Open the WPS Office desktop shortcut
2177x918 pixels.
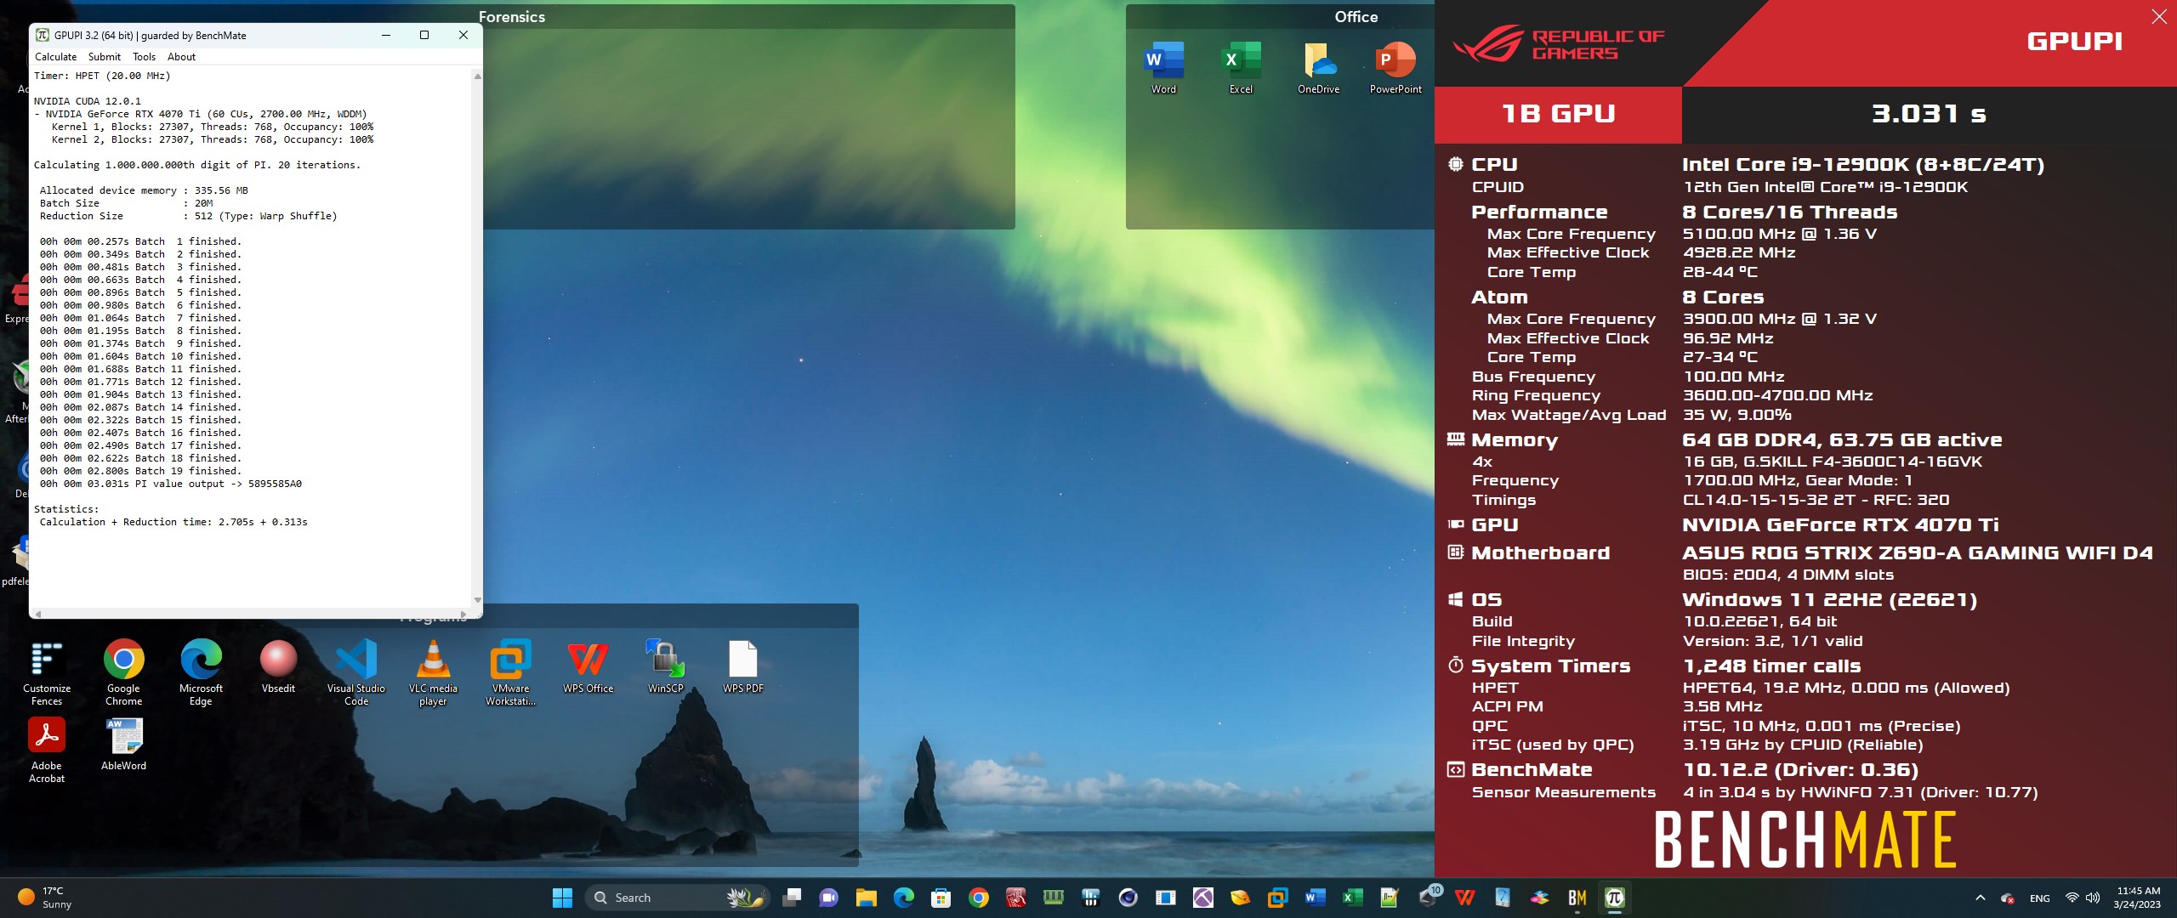[x=588, y=667]
